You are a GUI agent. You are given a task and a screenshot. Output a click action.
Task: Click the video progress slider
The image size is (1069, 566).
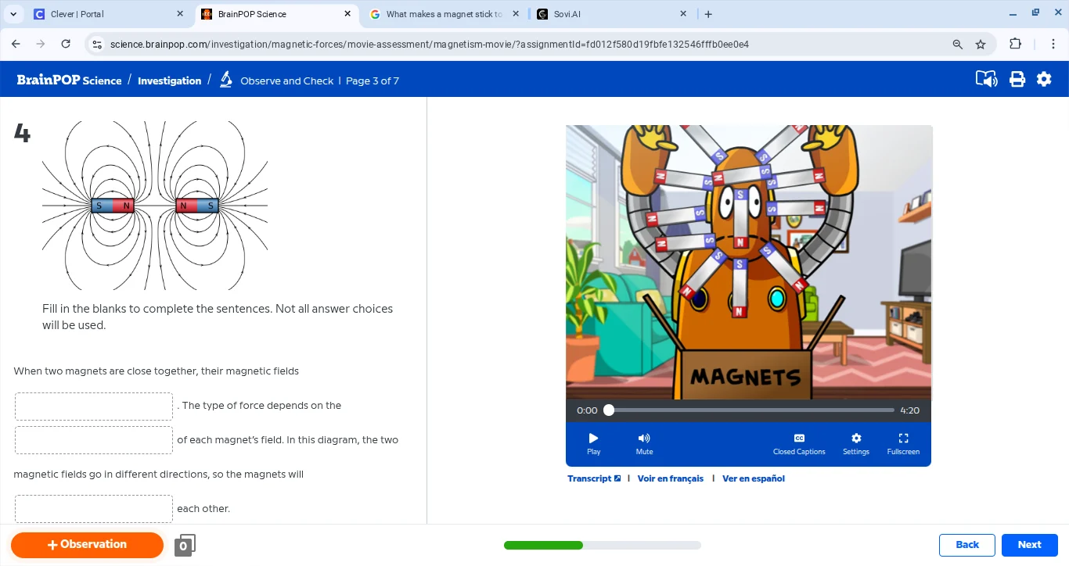point(751,410)
